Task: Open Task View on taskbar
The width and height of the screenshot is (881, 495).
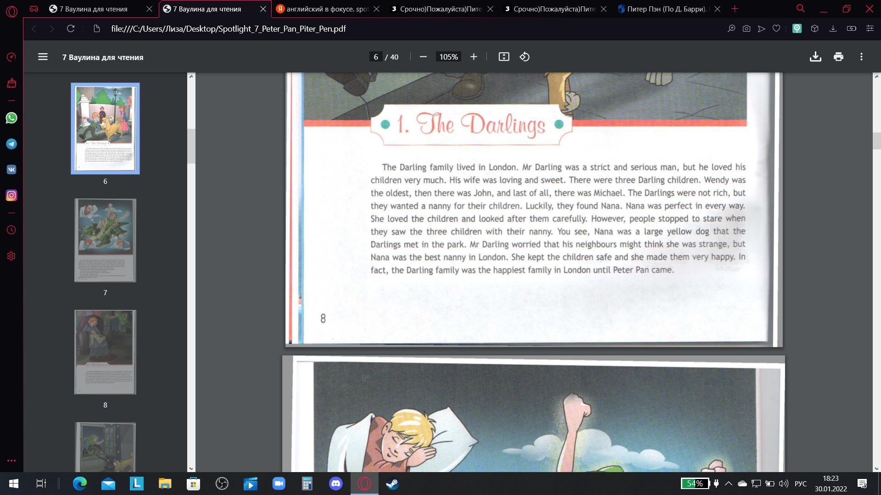Action: pyautogui.click(x=41, y=484)
